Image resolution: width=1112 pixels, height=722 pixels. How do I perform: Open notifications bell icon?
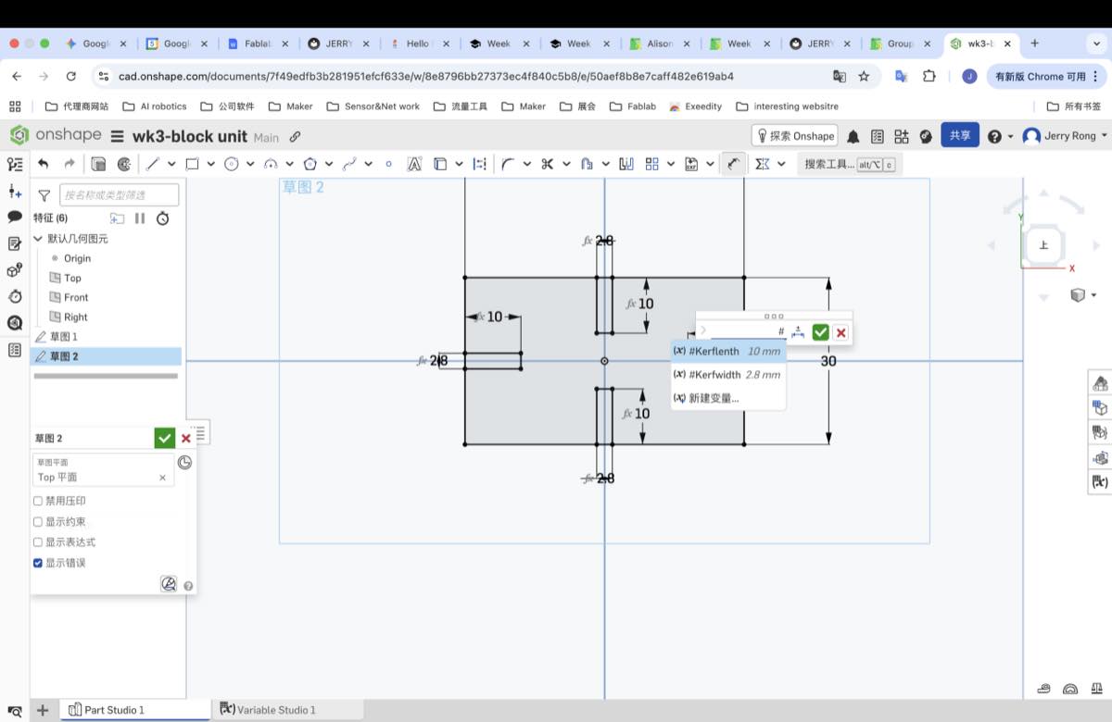coord(853,136)
